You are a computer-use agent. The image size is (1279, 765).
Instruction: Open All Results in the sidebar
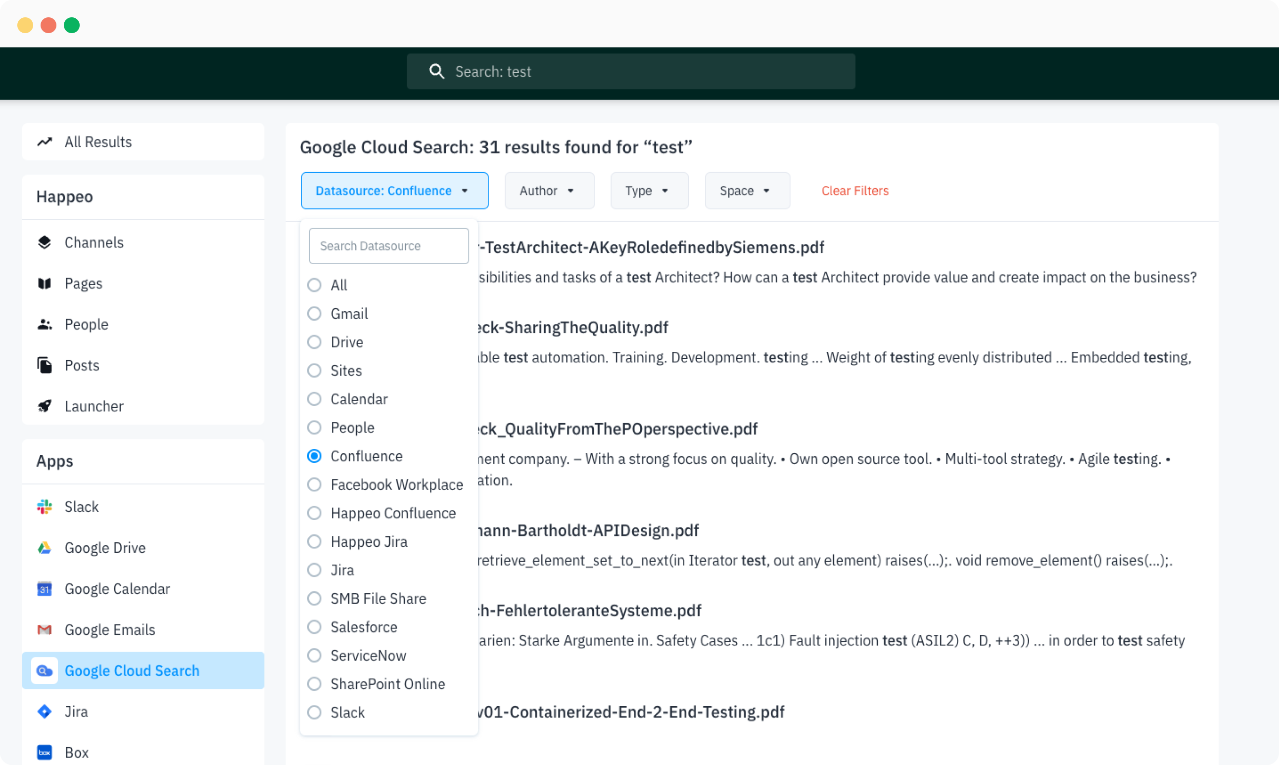click(x=143, y=142)
